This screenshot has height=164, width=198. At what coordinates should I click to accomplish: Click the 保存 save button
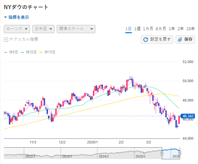point(185,40)
